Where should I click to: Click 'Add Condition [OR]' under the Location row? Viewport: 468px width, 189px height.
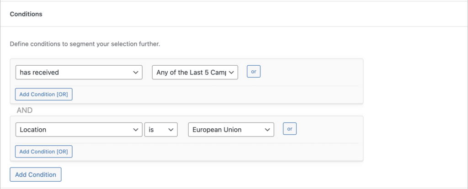[44, 152]
